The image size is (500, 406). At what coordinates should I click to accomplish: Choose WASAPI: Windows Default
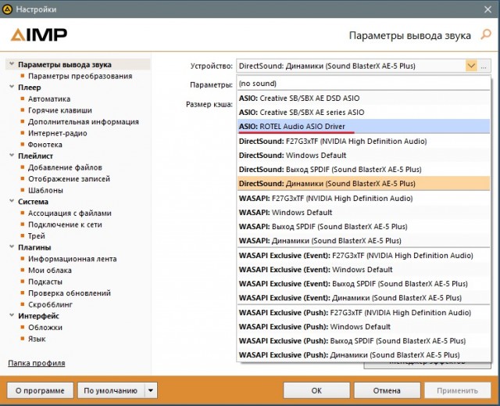coord(363,213)
